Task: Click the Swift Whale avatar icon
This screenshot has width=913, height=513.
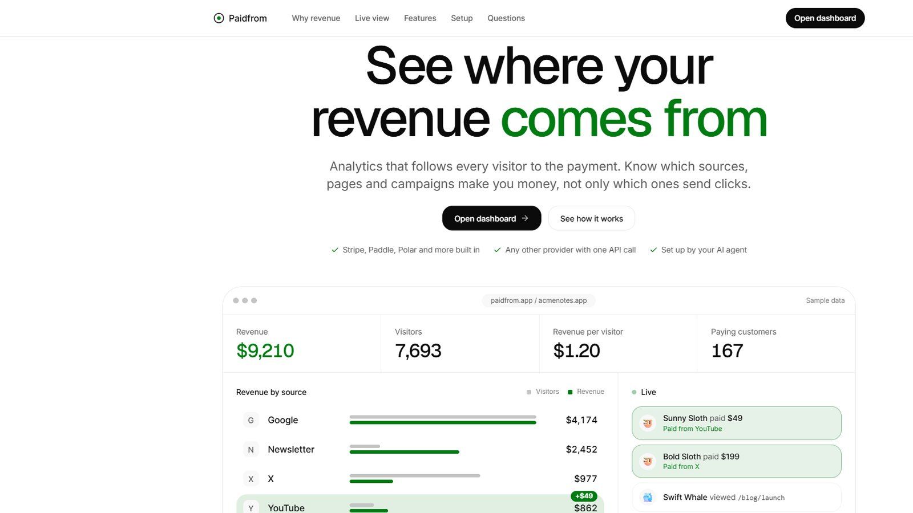Action: 648,498
